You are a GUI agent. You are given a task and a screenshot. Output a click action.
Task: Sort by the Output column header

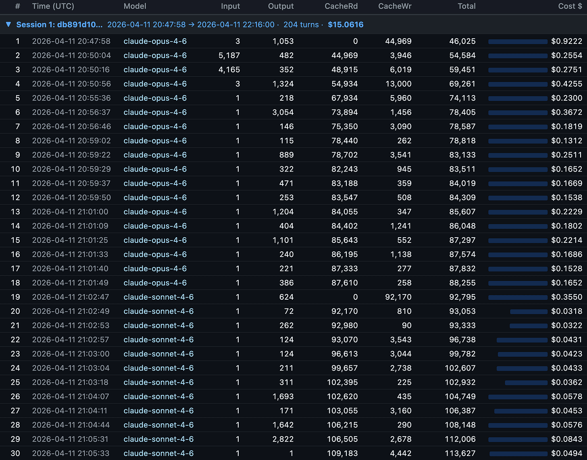pos(281,6)
